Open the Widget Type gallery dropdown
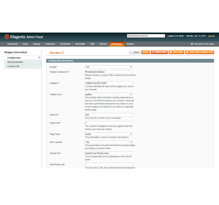This screenshot has width=219, height=205. coord(108,94)
